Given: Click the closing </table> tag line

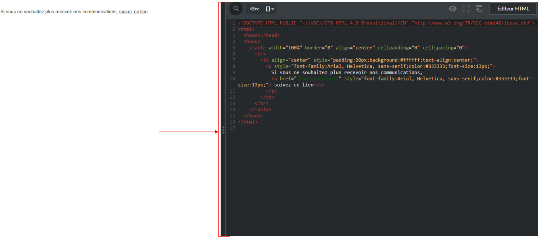Looking at the screenshot, I should (x=260, y=109).
